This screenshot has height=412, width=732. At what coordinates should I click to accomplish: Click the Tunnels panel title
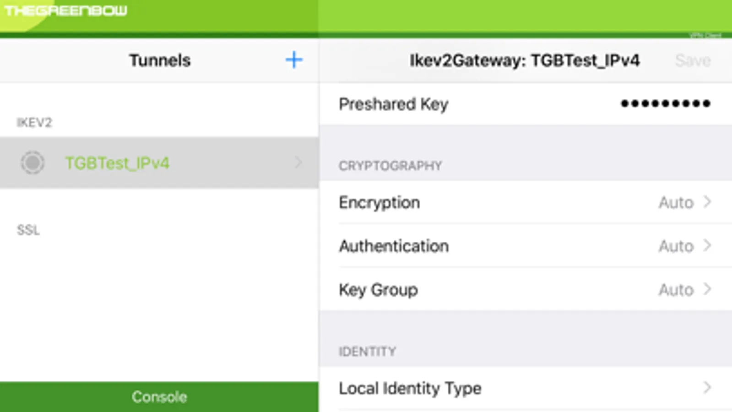160,60
